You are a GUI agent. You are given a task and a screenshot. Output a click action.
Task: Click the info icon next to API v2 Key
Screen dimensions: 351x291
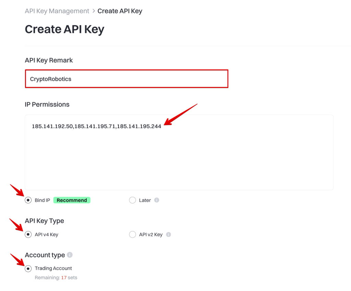[x=168, y=235]
